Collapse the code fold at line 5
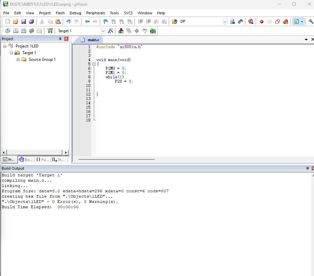Viewport: 314px width, 276px height. 94,64
